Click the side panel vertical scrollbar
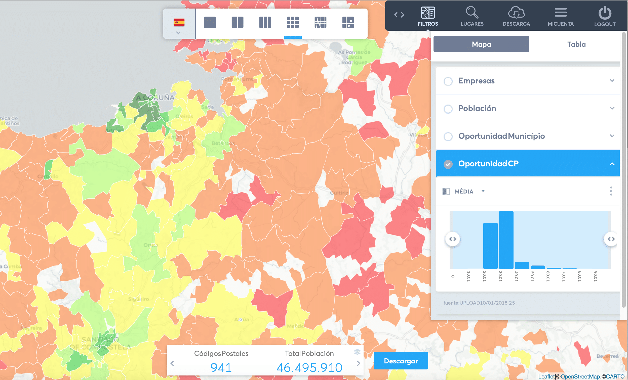Image resolution: width=628 pixels, height=380 pixels. [623, 169]
